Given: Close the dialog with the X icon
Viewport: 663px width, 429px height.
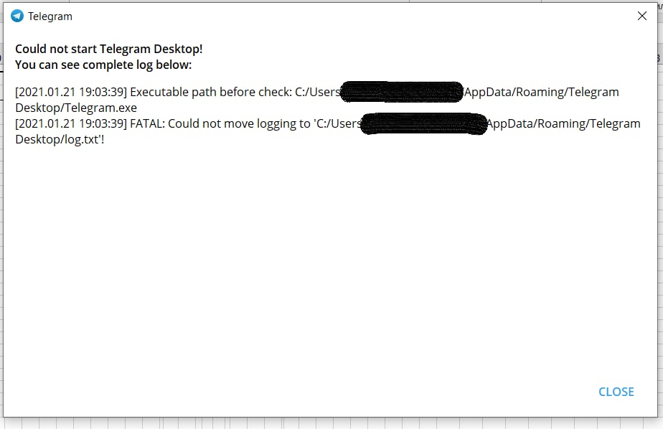Looking at the screenshot, I should coord(642,16).
